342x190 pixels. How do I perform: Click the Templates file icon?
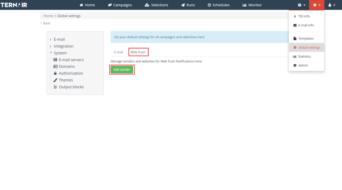[x=295, y=38]
